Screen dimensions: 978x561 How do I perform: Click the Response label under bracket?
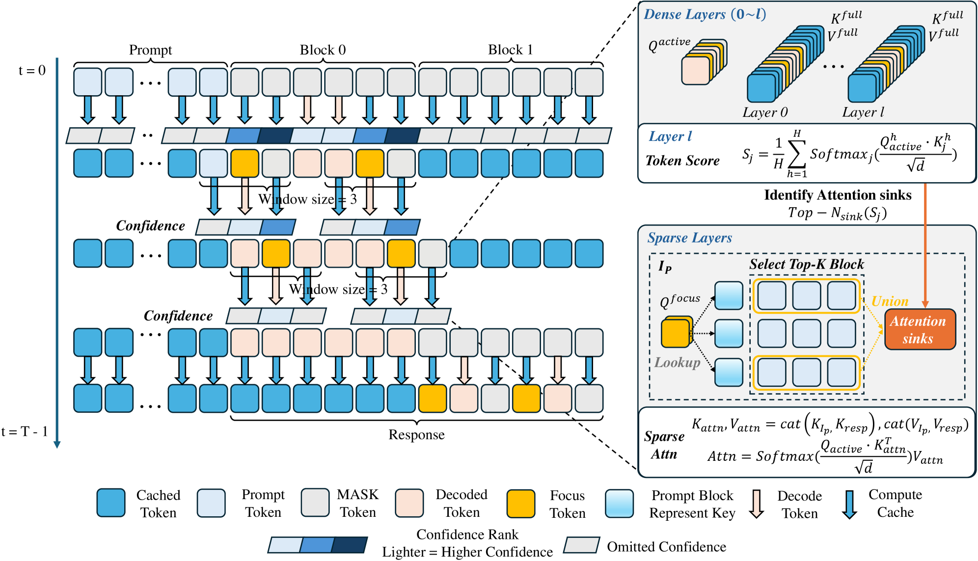(x=416, y=435)
